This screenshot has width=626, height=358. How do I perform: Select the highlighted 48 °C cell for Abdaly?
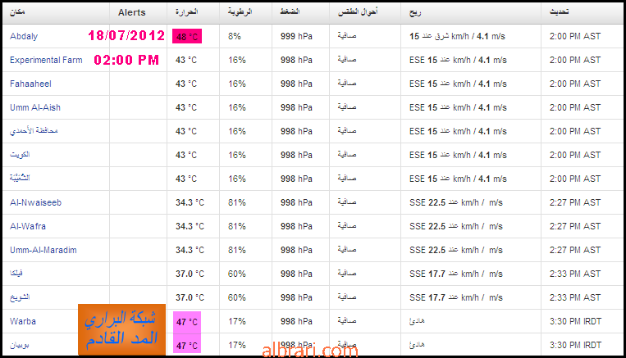coord(187,36)
